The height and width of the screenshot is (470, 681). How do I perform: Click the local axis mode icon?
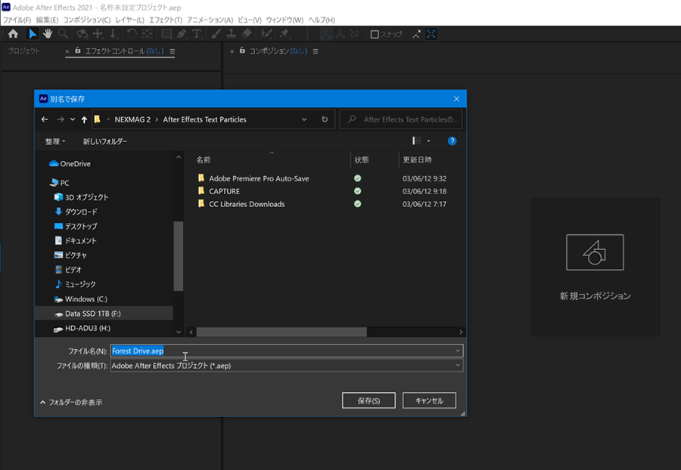pyautogui.click(x=325, y=34)
